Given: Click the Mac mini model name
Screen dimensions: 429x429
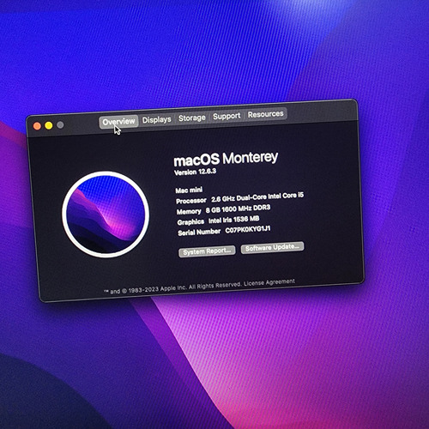Looking at the screenshot, I should (x=189, y=190).
